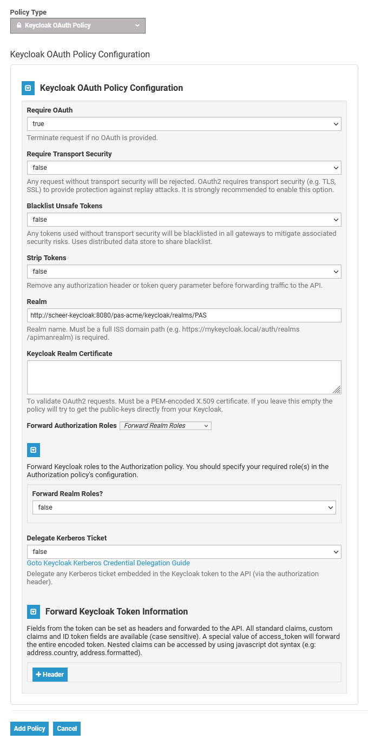Open the Policy Type dropdown
This screenshot has width=368, height=746.
pos(77,25)
